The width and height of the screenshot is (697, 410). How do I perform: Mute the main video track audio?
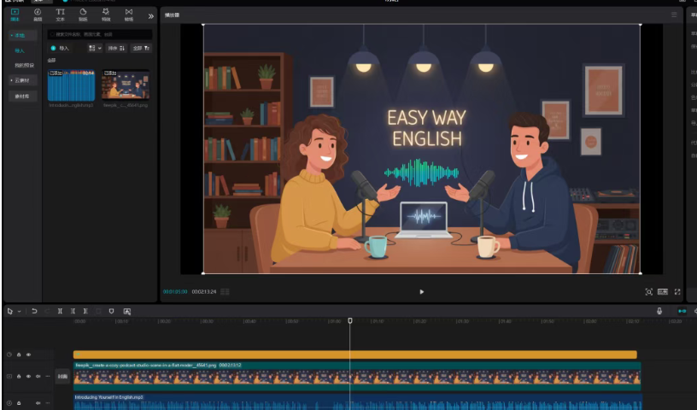[x=38, y=376]
